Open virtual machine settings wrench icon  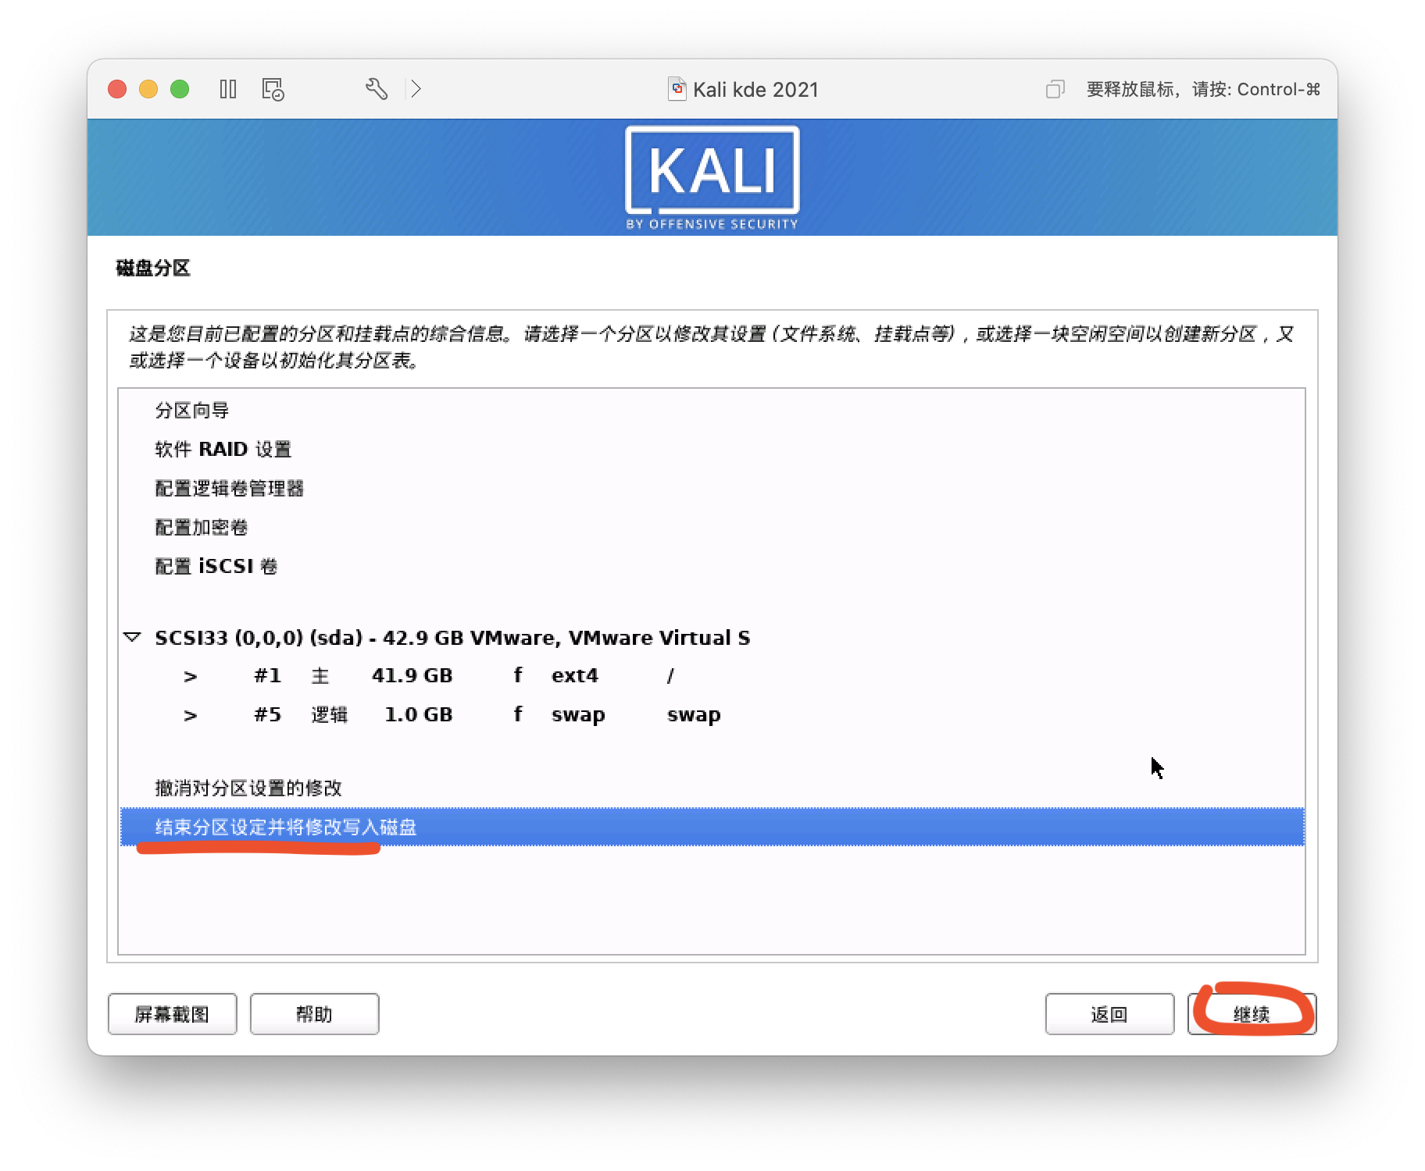(377, 89)
